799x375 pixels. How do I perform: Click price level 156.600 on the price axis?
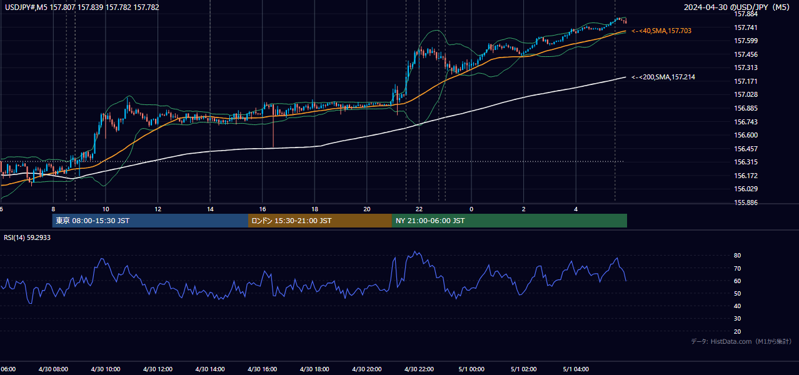point(746,135)
